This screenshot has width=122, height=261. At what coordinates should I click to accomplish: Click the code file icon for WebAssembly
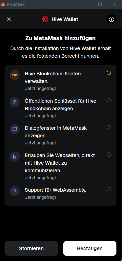15,191
